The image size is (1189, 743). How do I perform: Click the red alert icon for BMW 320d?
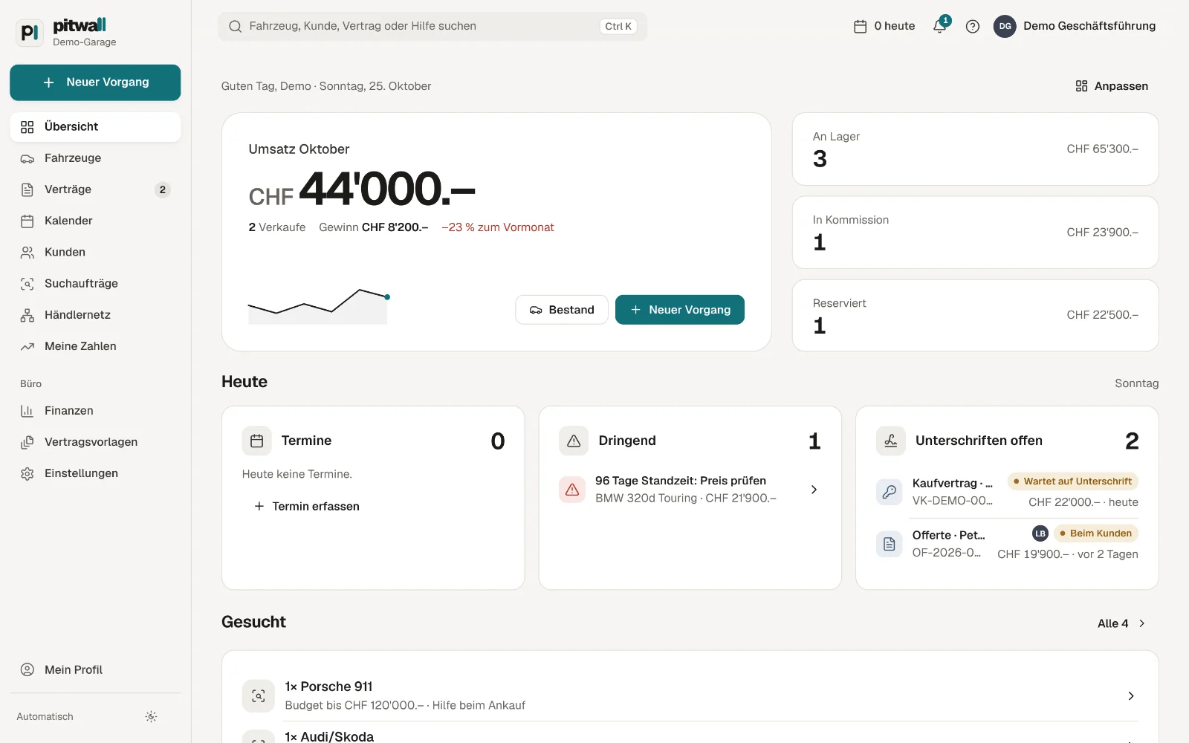click(x=572, y=490)
